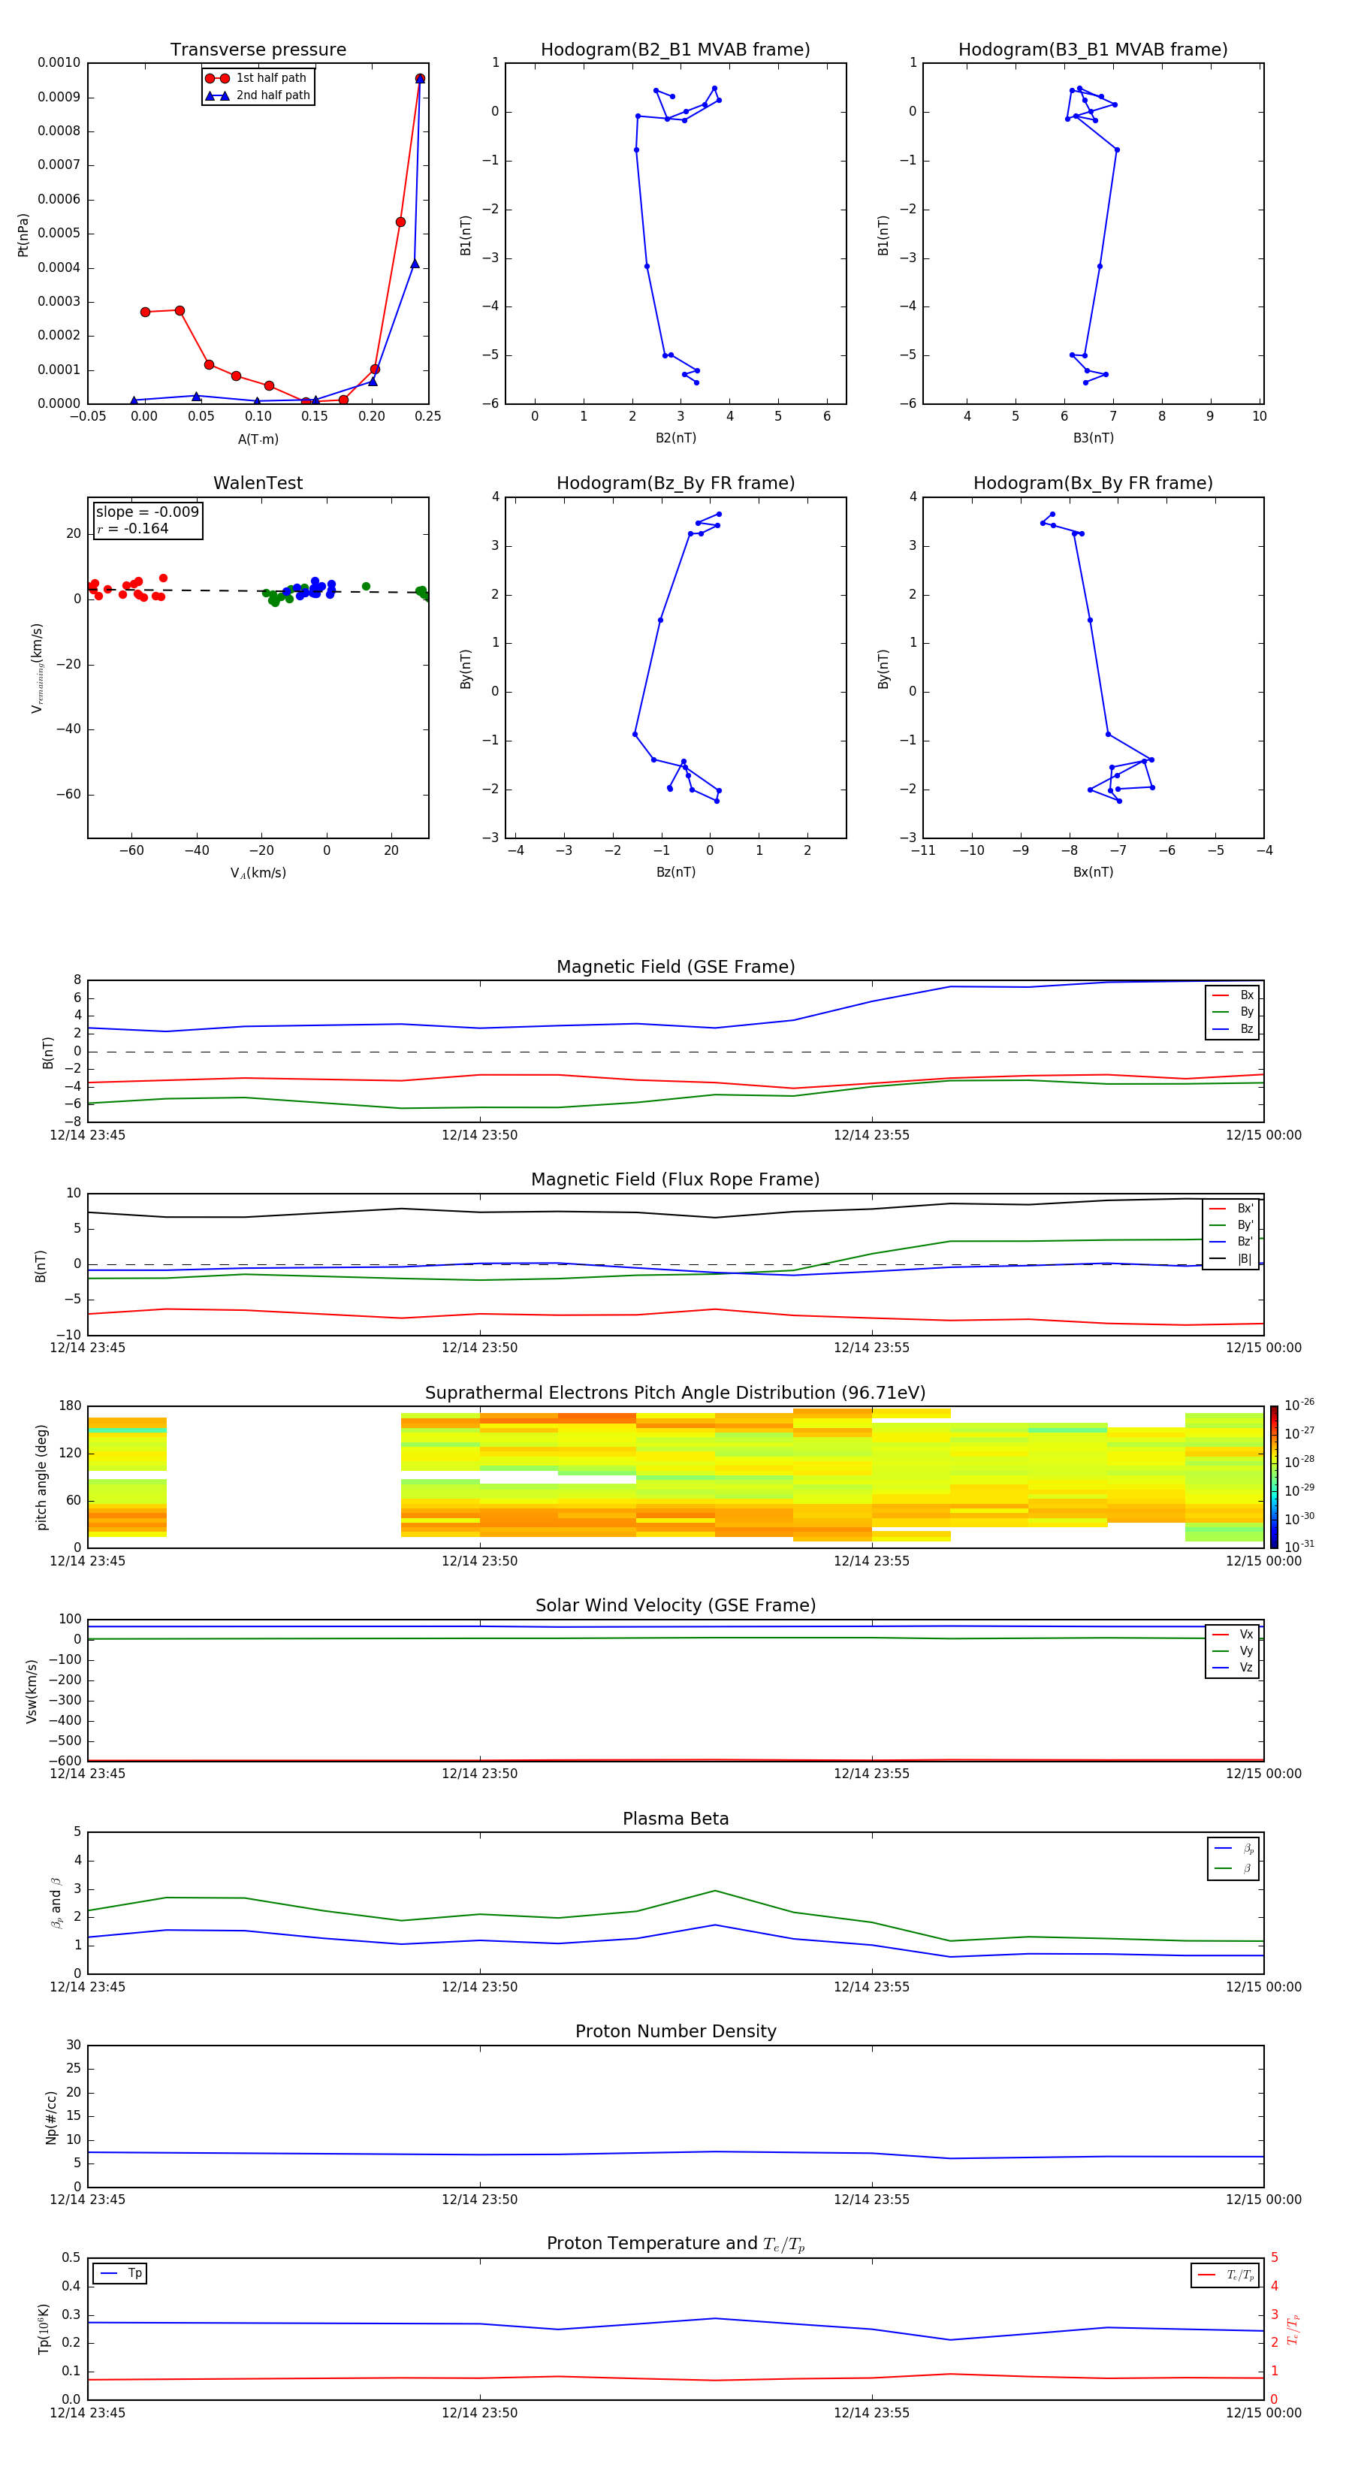1352x2479 pixels.
Task: Click the "Bz(nT)" hodogram x-axis label
Action: click(675, 872)
